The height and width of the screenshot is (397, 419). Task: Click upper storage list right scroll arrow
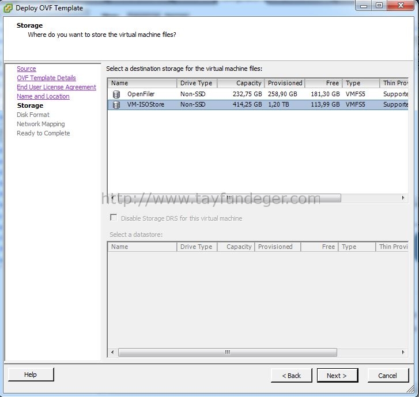403,198
